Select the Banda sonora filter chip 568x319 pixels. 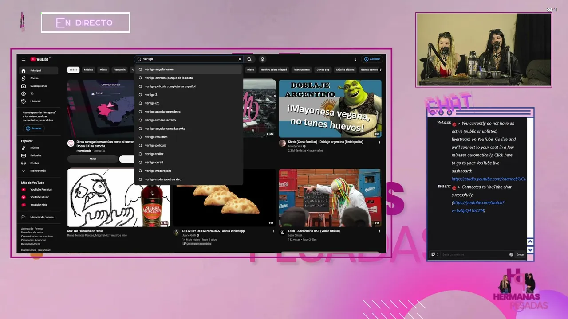(x=369, y=70)
